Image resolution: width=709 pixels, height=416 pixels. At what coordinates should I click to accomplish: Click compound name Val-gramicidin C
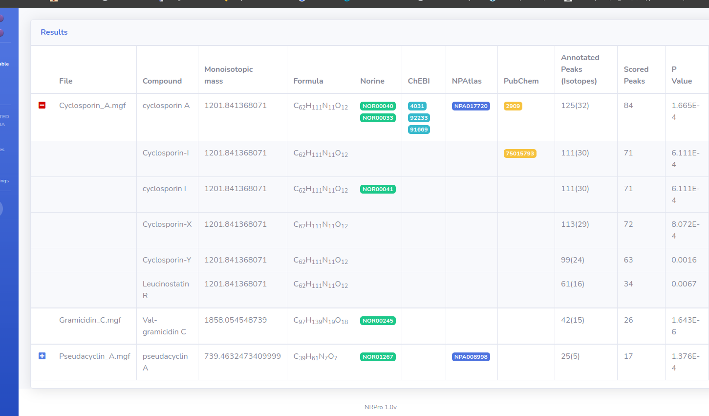164,326
